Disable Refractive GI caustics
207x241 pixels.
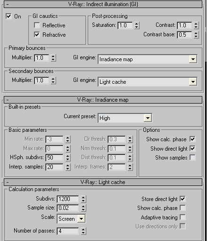(37, 34)
